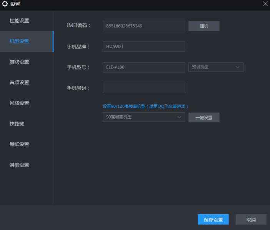
Task: Click the 随机 button to randomize IMEI
Action: coord(204,26)
